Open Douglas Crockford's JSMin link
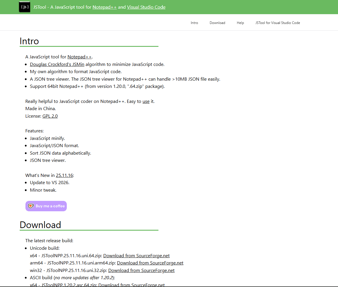 pyautogui.click(x=57, y=64)
